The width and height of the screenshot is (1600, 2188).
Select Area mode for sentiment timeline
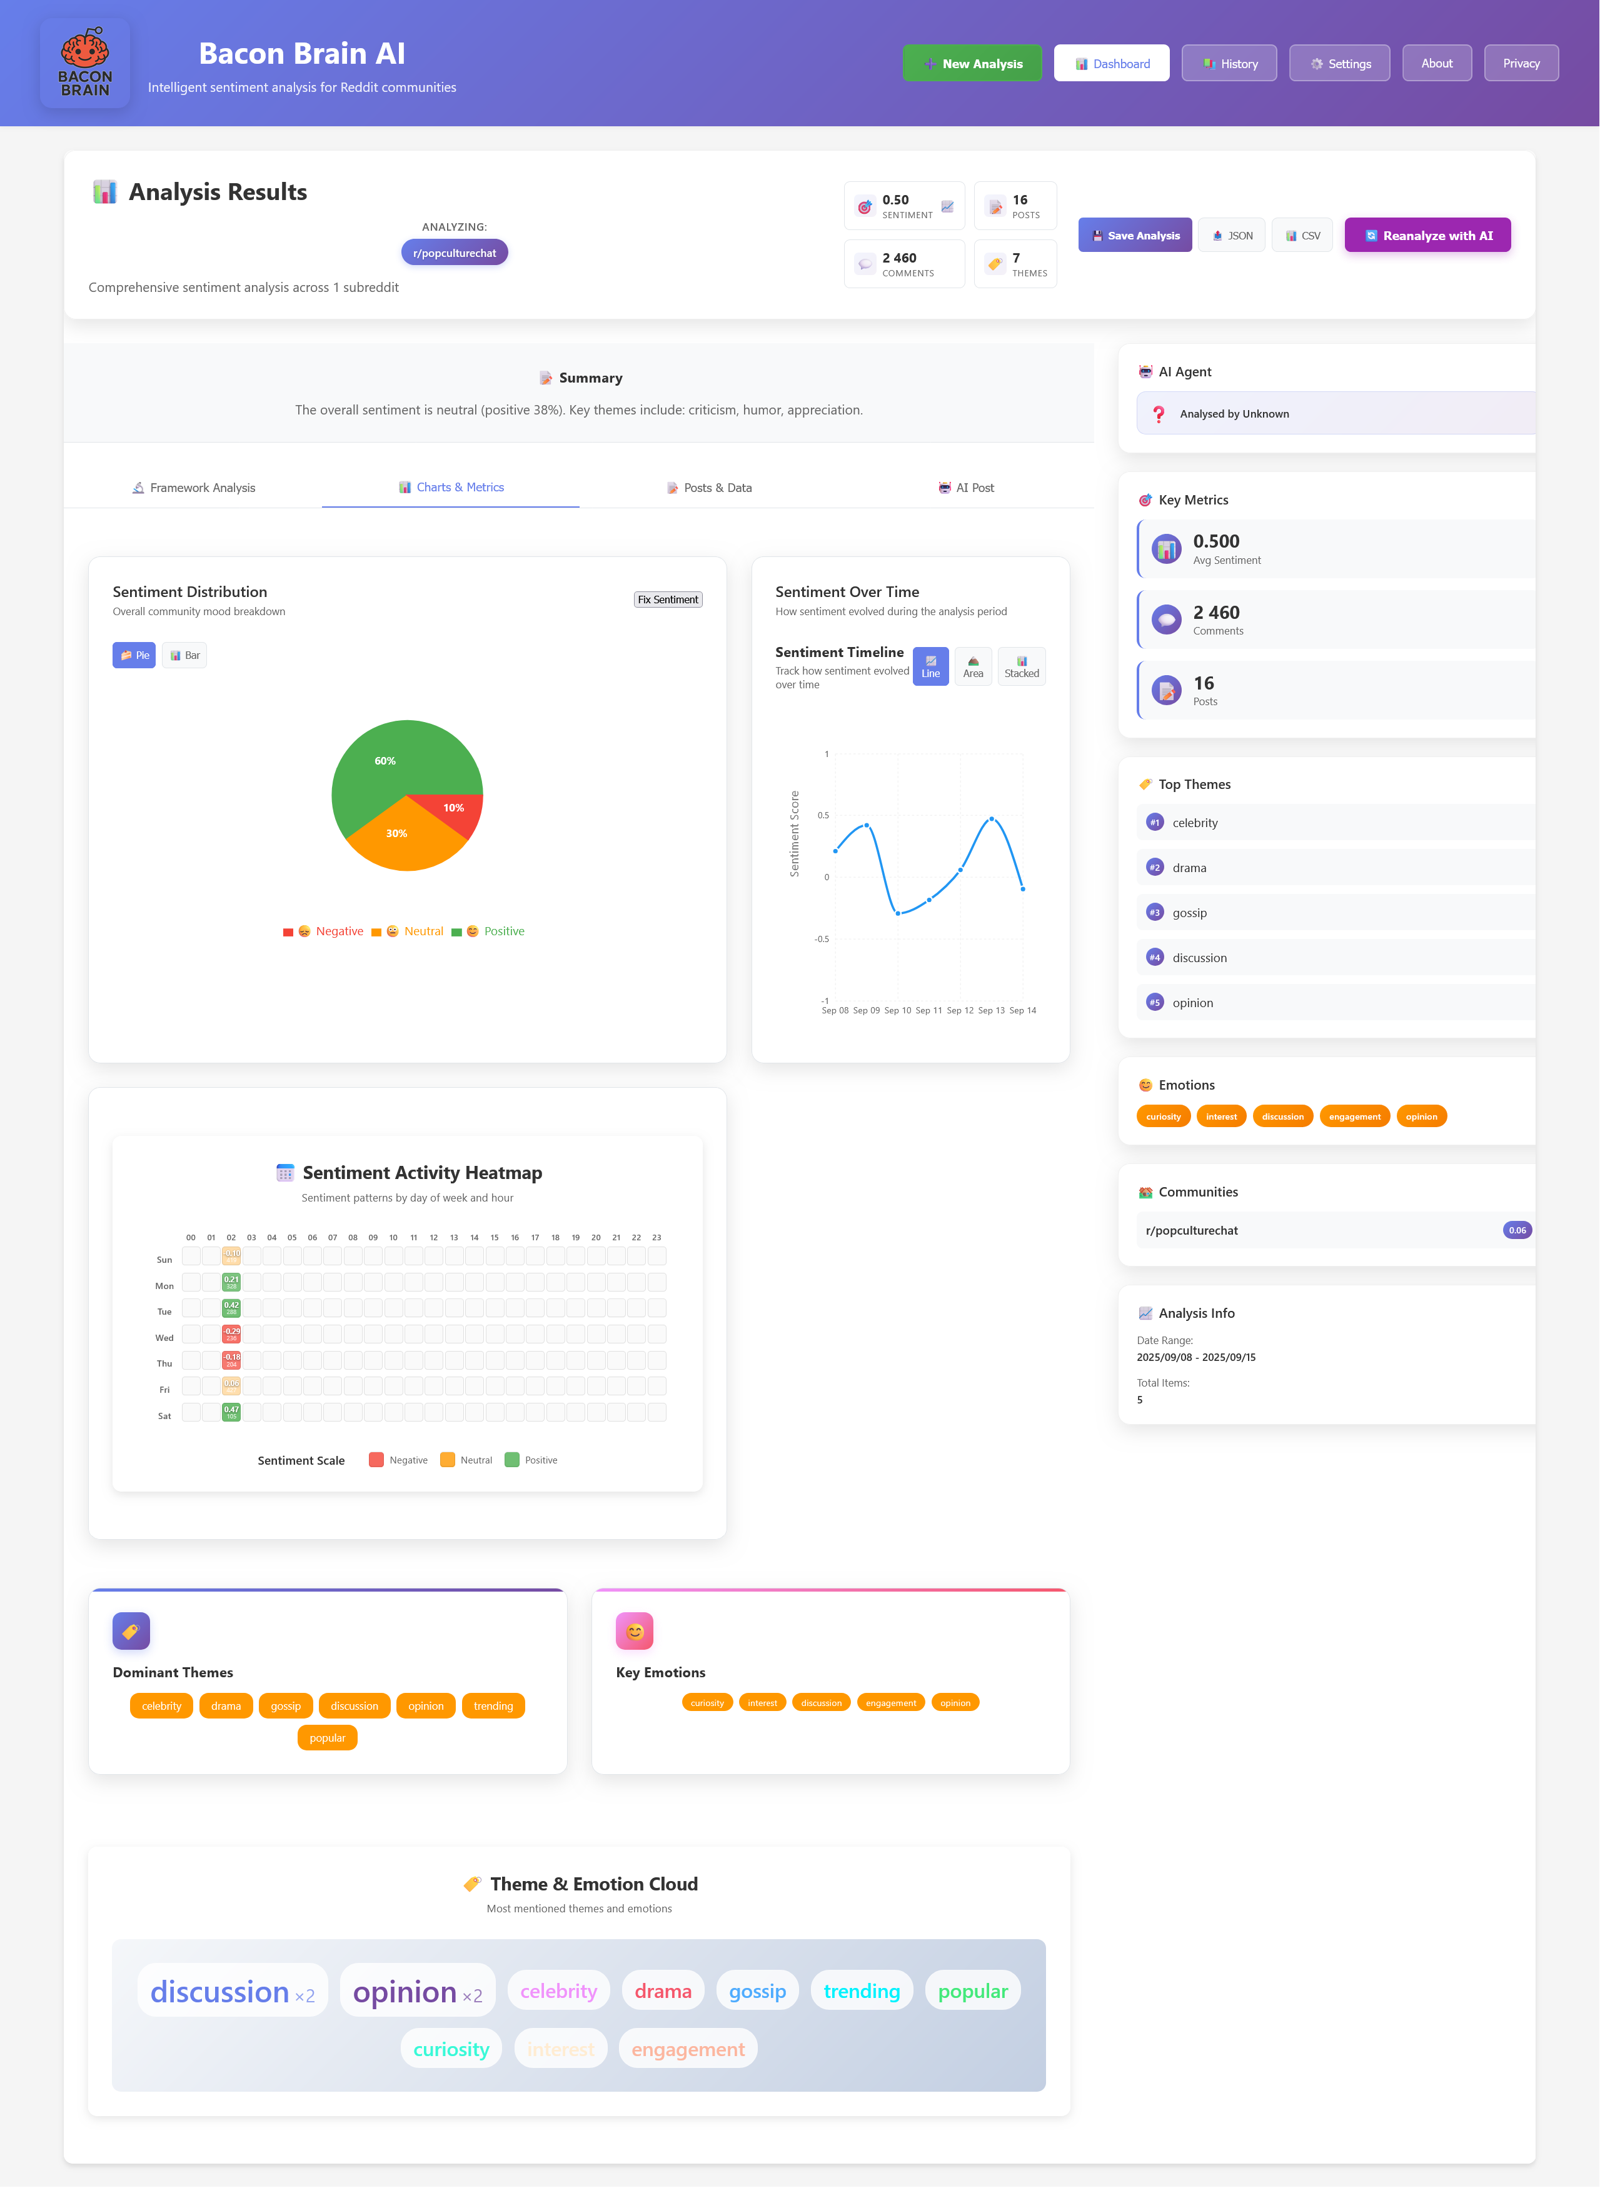point(972,666)
